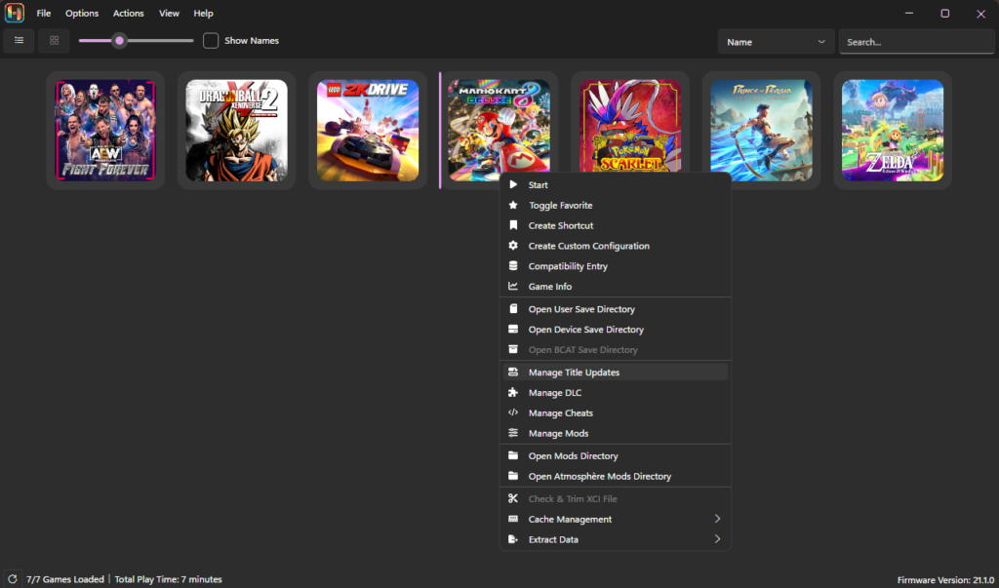Select the Game Info chart icon

514,286
